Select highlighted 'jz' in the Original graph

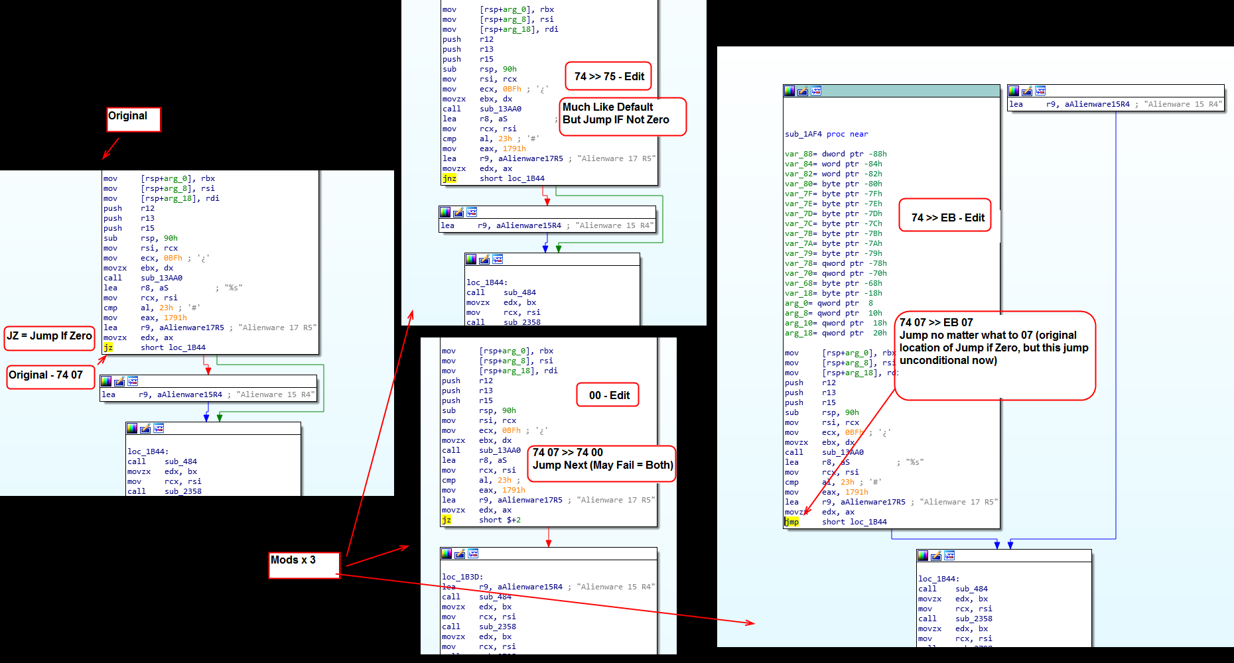coord(107,347)
